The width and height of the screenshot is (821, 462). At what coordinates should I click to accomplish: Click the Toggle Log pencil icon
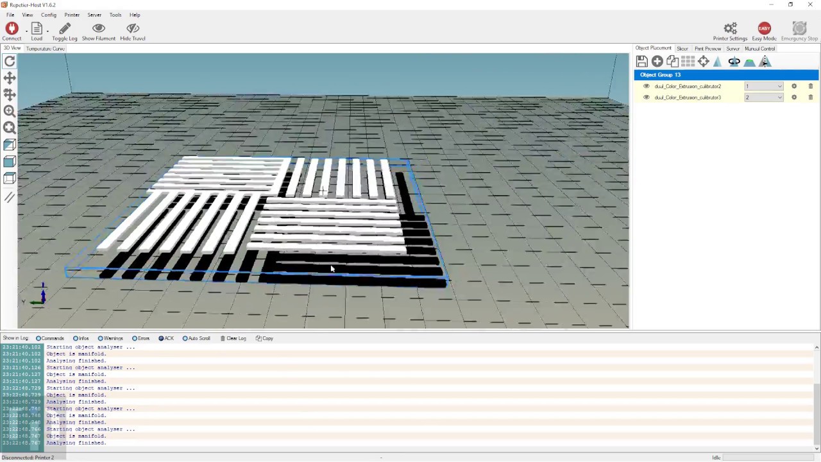65,28
